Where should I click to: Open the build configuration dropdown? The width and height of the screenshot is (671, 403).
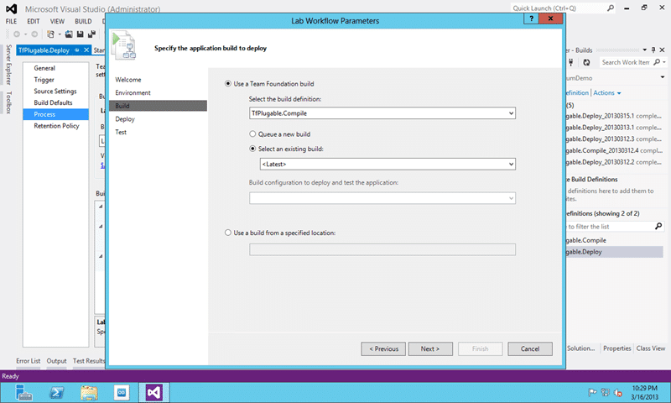511,198
